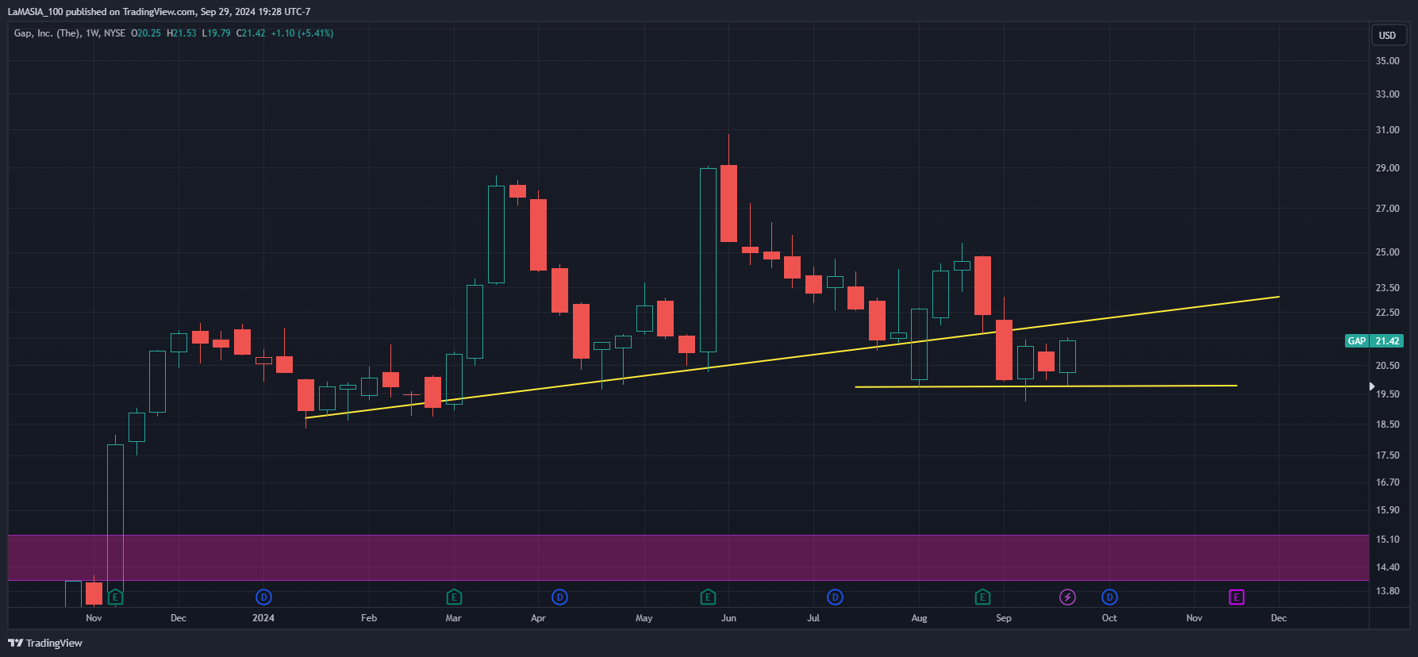Screen dimensions: 1418x657
Task: Click the 16.70 price axis label
Action: point(1387,482)
